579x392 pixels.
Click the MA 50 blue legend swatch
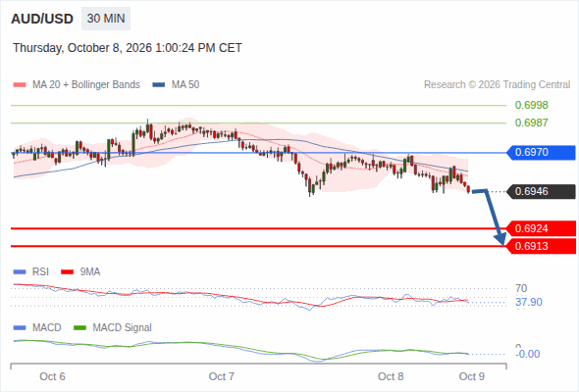tap(159, 85)
